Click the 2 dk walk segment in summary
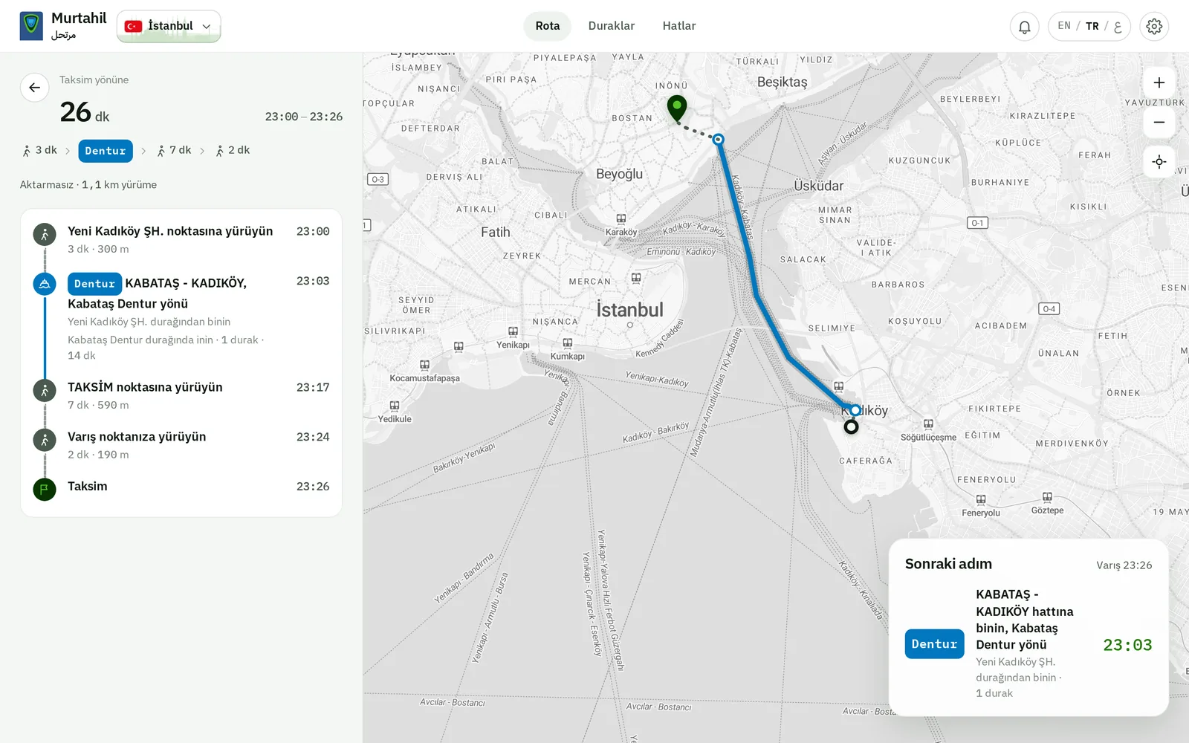 tap(233, 150)
